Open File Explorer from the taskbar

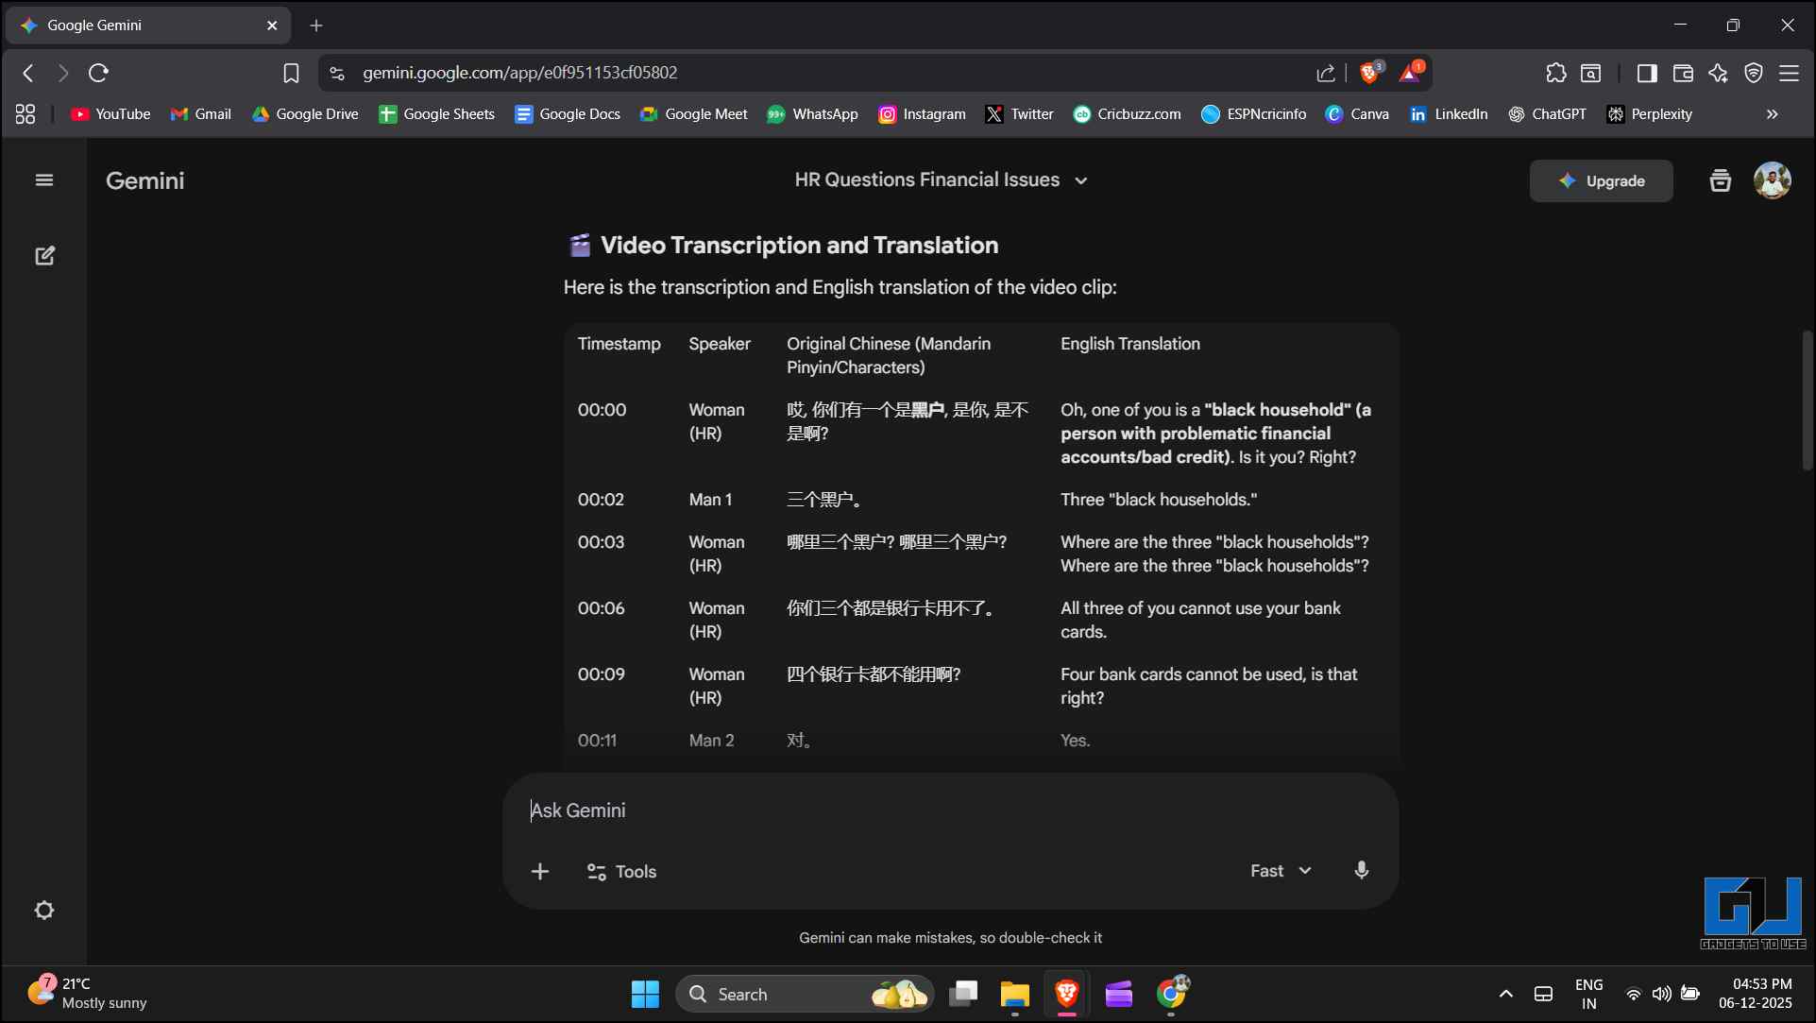(x=1014, y=995)
